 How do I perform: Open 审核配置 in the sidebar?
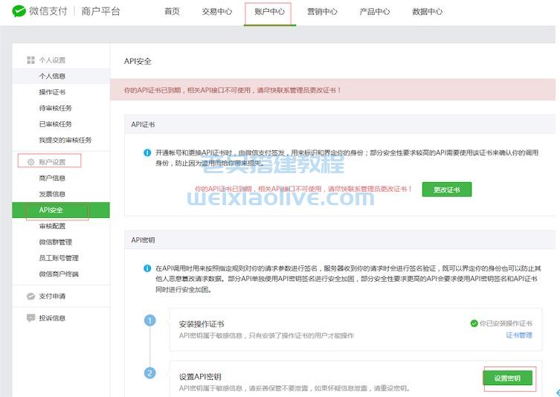[x=52, y=226]
